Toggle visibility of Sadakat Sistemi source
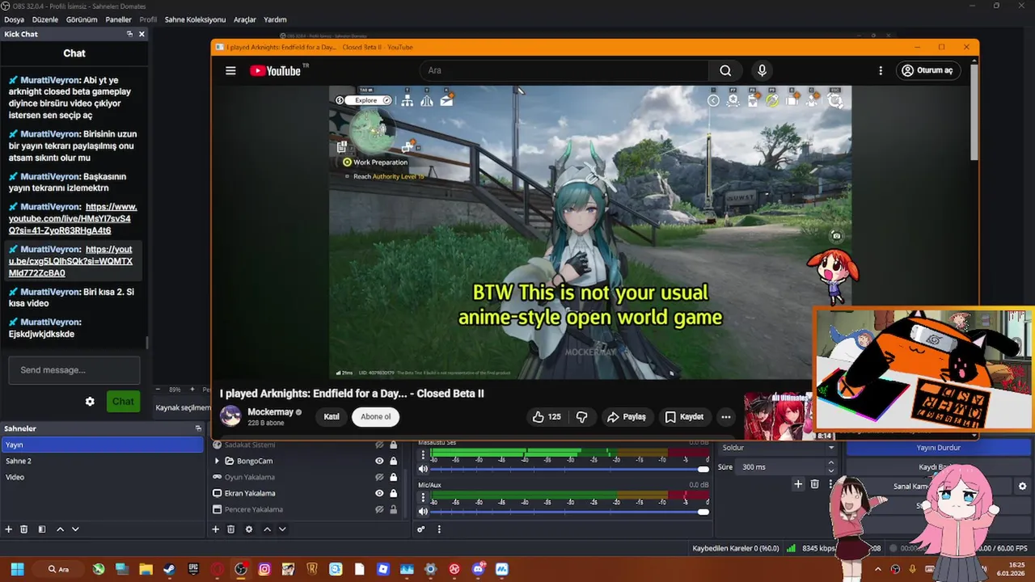The image size is (1035, 582). tap(379, 445)
